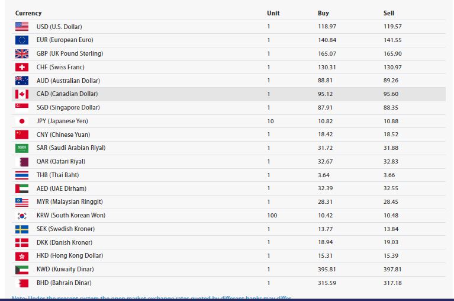The image size is (454, 301).
Task: Click the Japanese flag icon
Action: [22, 121]
